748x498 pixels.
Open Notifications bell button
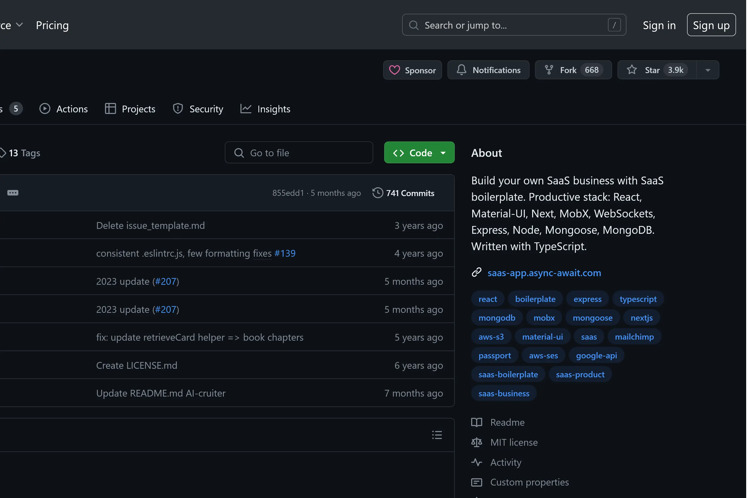pos(488,70)
